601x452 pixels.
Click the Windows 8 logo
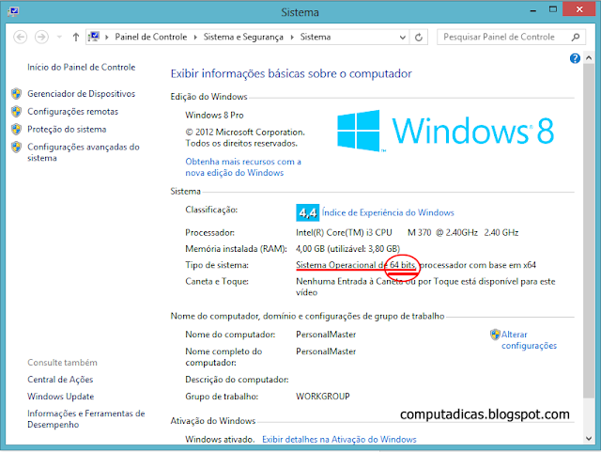click(445, 131)
